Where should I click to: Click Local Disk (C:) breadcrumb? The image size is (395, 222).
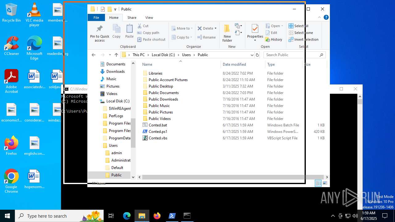click(163, 55)
